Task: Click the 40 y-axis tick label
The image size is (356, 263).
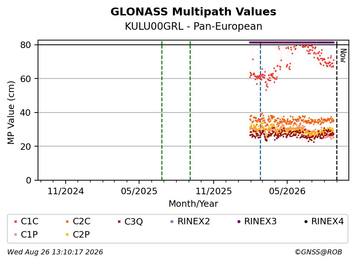Action: click(25, 113)
